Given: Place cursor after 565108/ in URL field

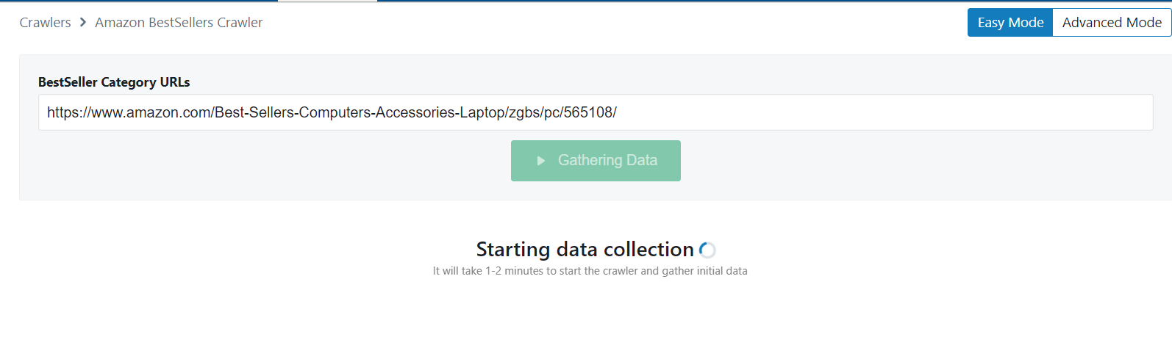Looking at the screenshot, I should click(x=619, y=112).
